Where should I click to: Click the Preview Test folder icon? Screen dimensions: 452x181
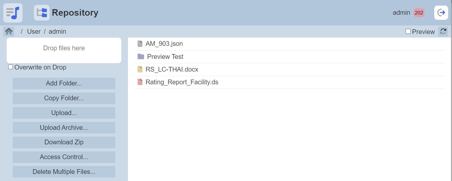[141, 56]
